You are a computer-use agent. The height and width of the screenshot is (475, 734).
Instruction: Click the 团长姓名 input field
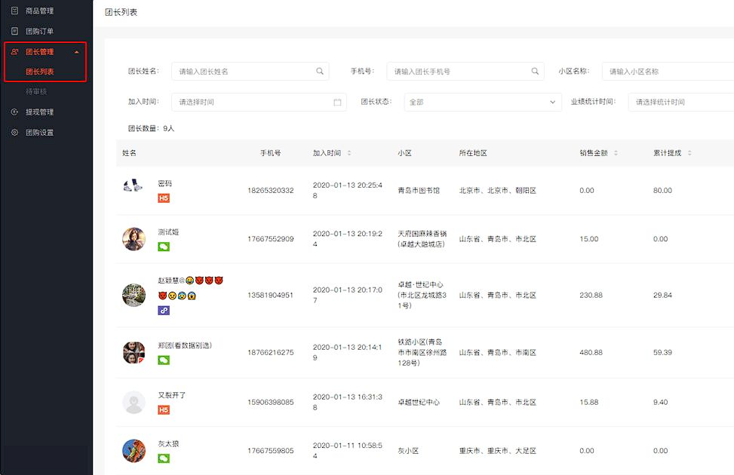pos(250,71)
